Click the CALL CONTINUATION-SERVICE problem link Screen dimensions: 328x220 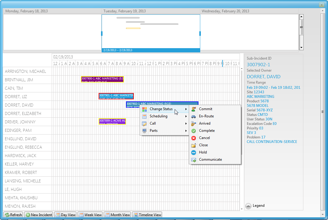point(272,141)
